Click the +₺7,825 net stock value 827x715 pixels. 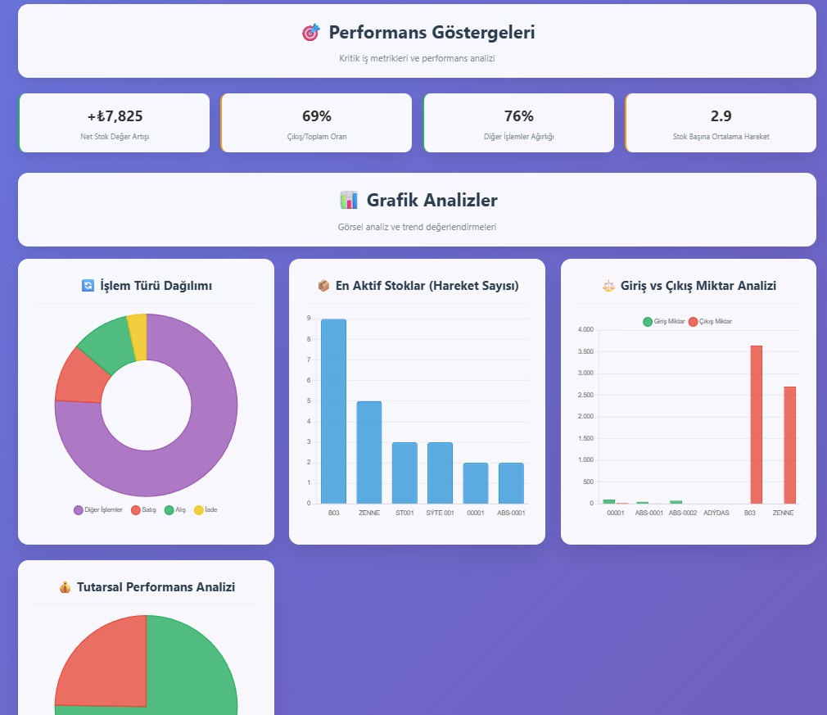coord(115,116)
